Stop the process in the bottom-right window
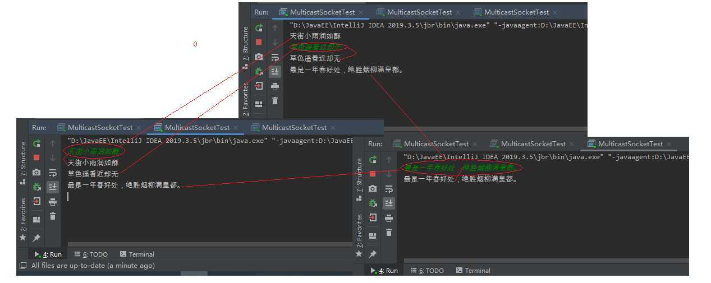Viewport: 711px width, 283px height. [373, 174]
